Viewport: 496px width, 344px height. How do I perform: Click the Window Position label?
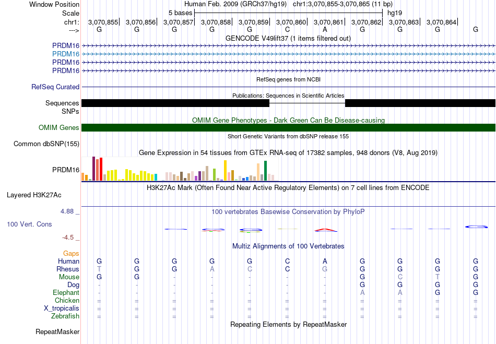[x=54, y=4]
